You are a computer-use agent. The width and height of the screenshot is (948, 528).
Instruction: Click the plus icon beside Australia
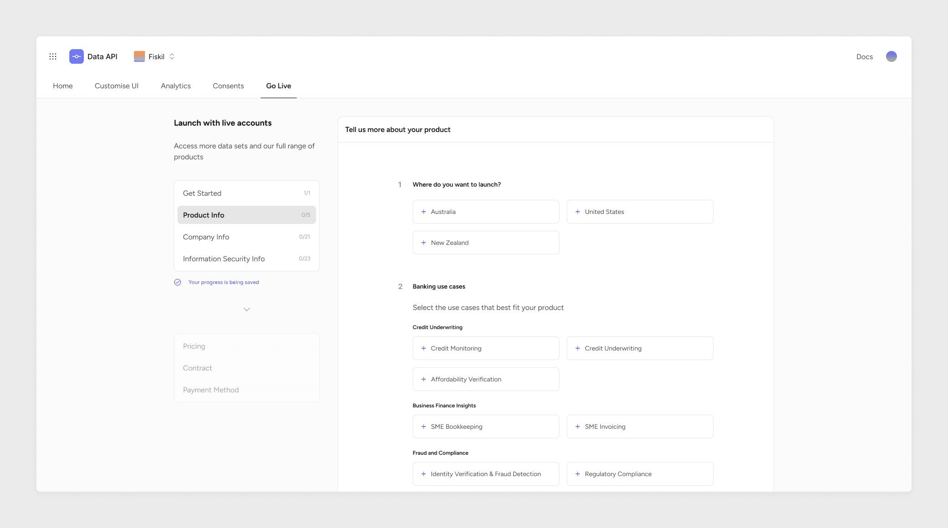[423, 212]
